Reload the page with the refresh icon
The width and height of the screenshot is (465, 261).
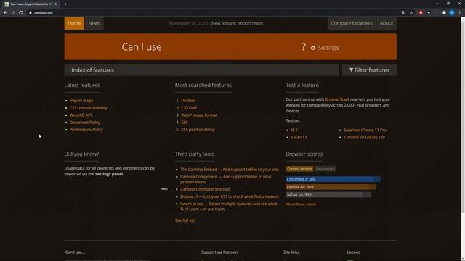coord(21,13)
